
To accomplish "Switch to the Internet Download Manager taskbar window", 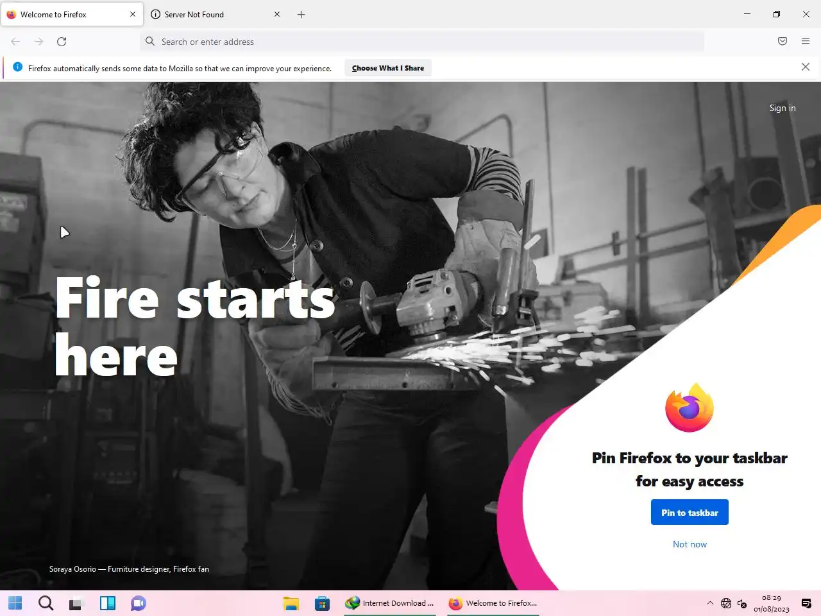I will tap(390, 603).
